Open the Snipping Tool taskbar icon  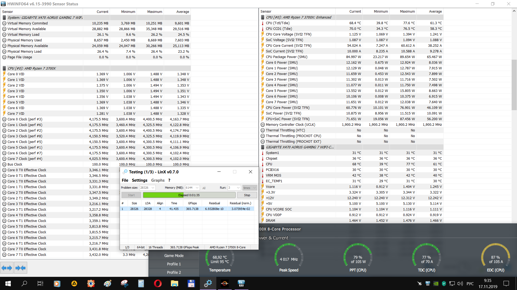(124, 283)
